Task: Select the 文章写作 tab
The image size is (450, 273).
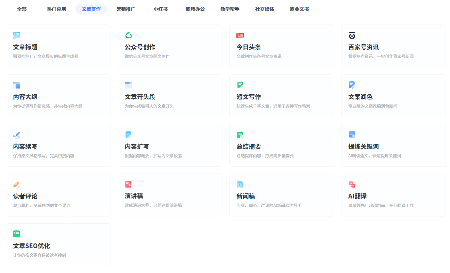Action: click(x=91, y=9)
